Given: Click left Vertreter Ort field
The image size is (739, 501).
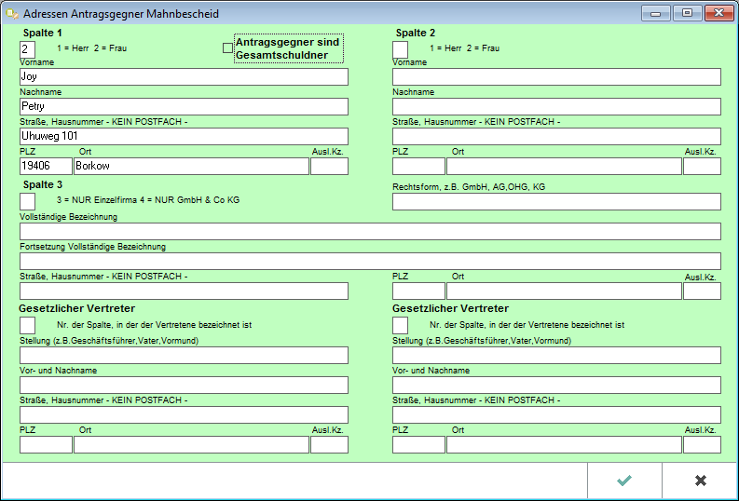Looking at the screenshot, I should click(191, 444).
